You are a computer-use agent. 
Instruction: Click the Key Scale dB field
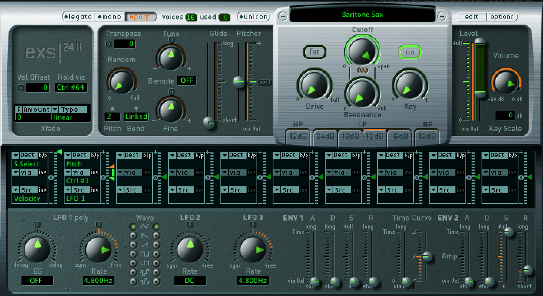[x=505, y=115]
